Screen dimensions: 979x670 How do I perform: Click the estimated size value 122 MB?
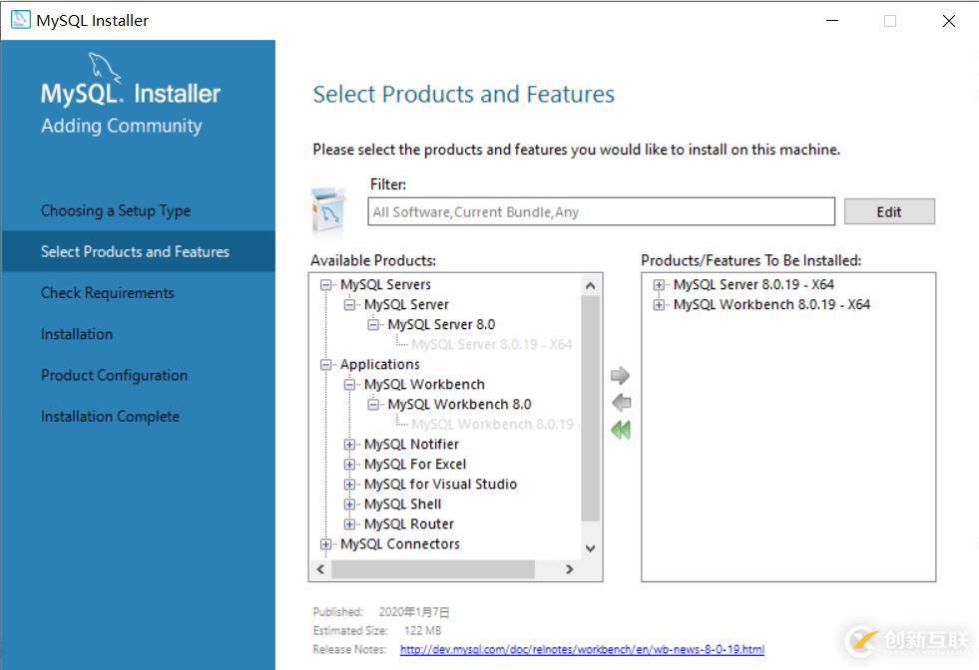423,631
